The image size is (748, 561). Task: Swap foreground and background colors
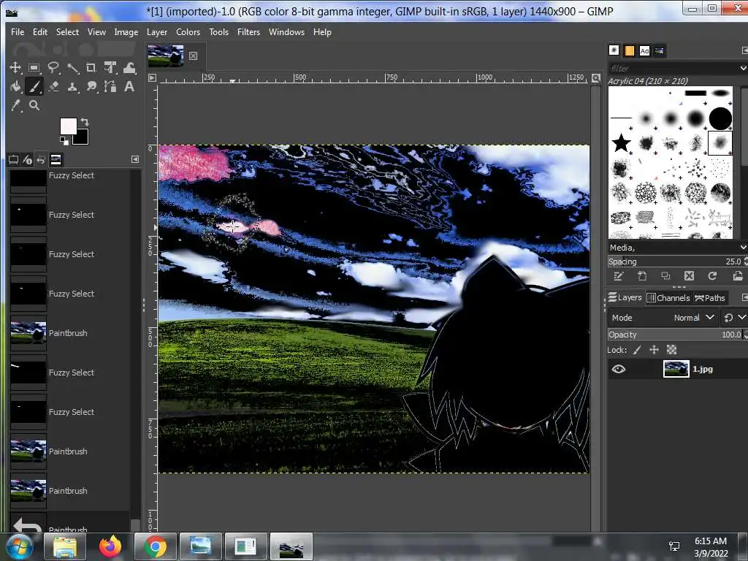pyautogui.click(x=85, y=122)
